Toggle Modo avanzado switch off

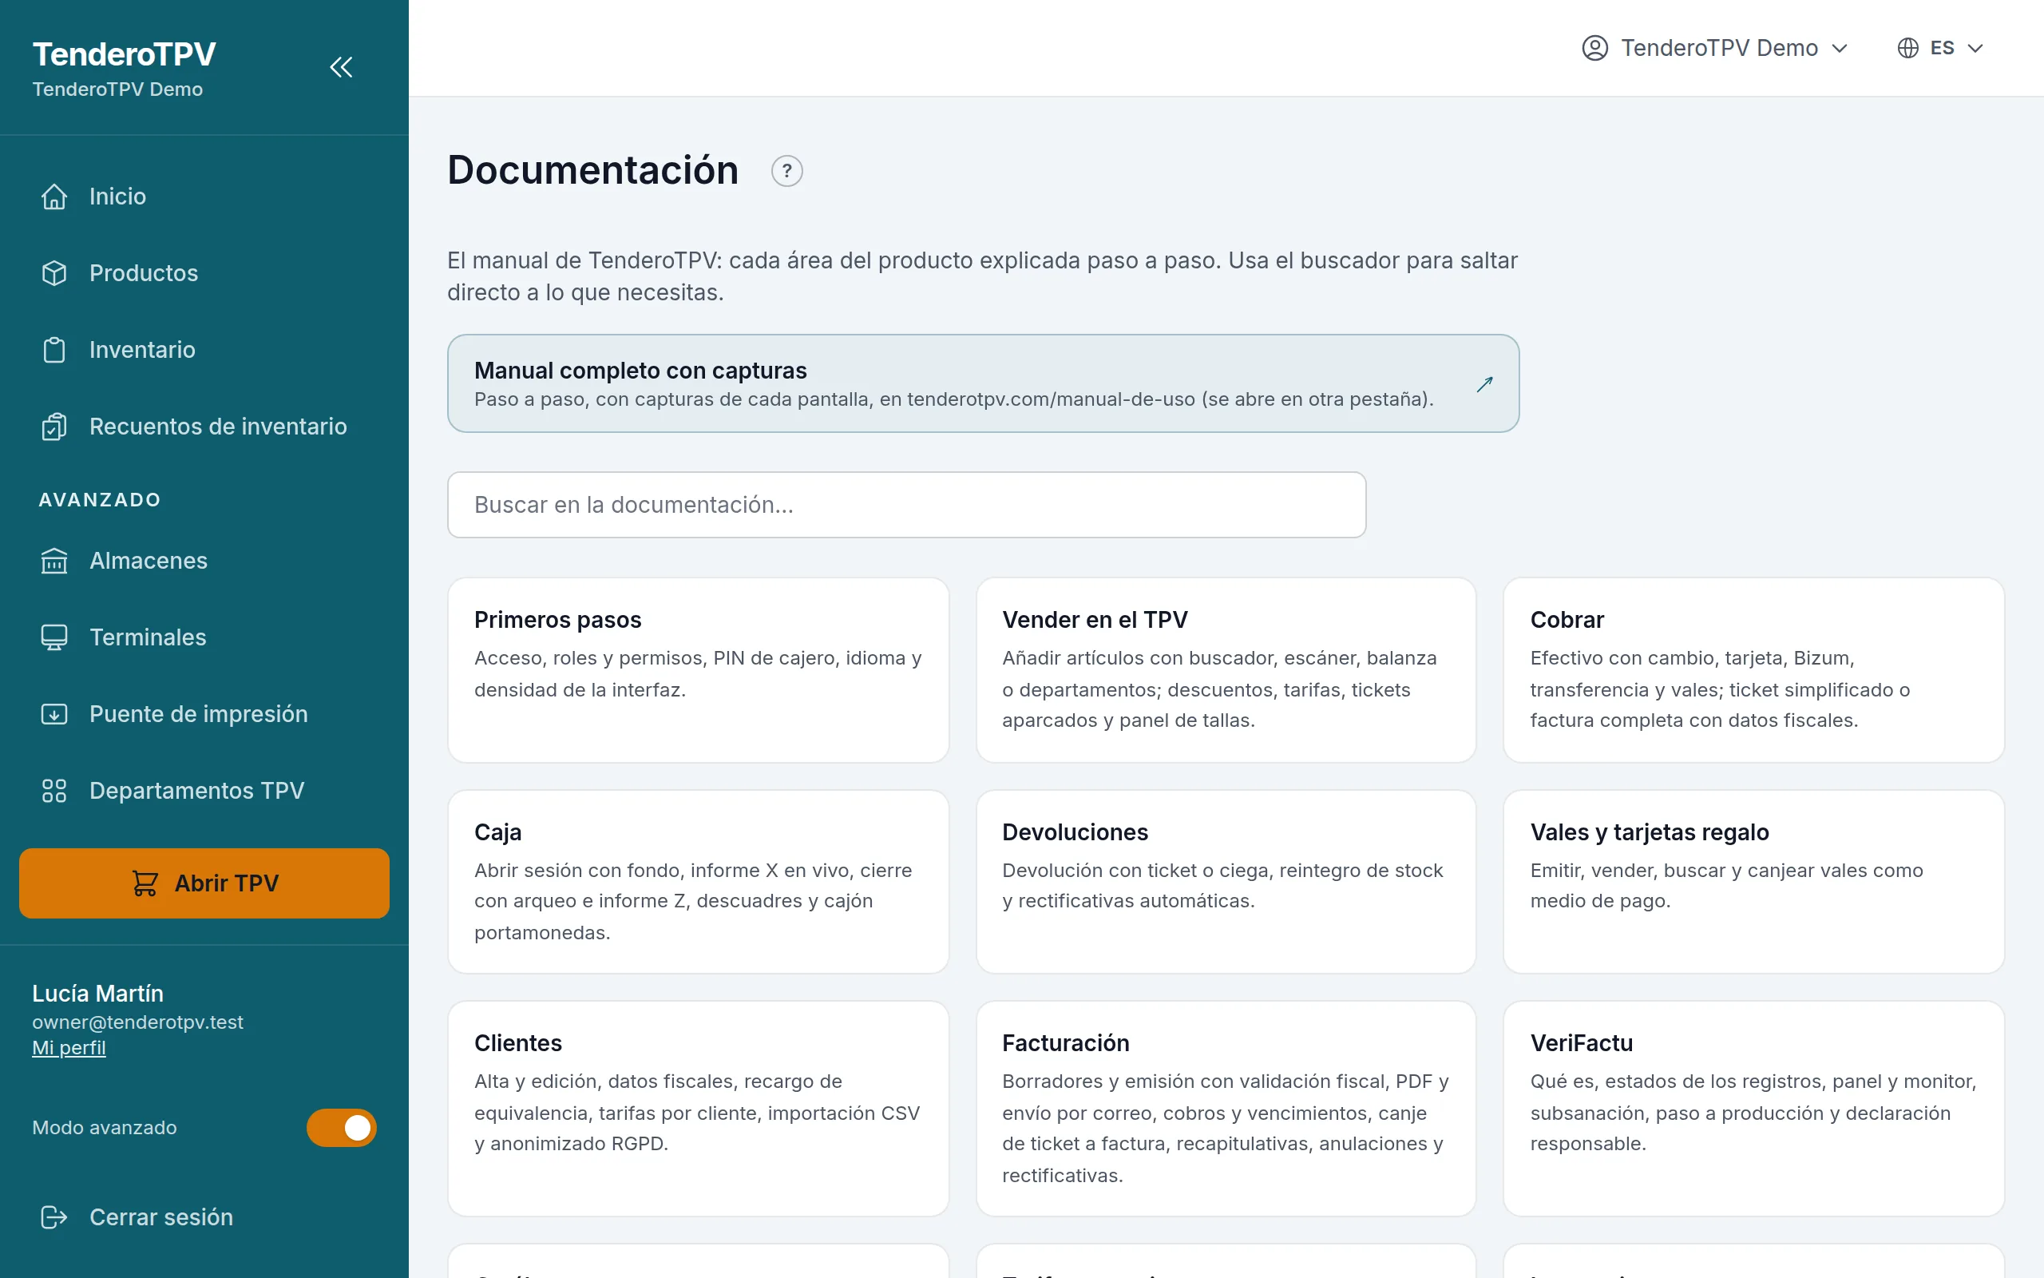[x=341, y=1128]
